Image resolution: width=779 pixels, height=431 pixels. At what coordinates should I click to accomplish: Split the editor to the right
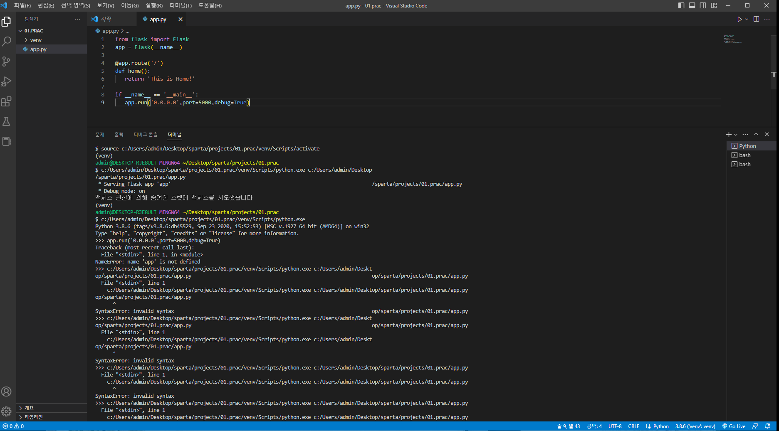[756, 19]
